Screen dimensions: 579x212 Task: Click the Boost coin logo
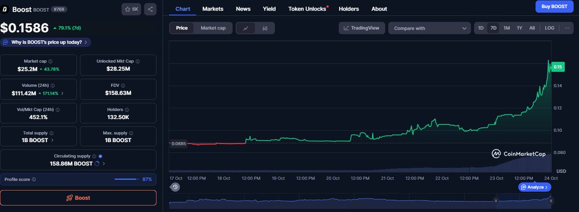pos(5,9)
